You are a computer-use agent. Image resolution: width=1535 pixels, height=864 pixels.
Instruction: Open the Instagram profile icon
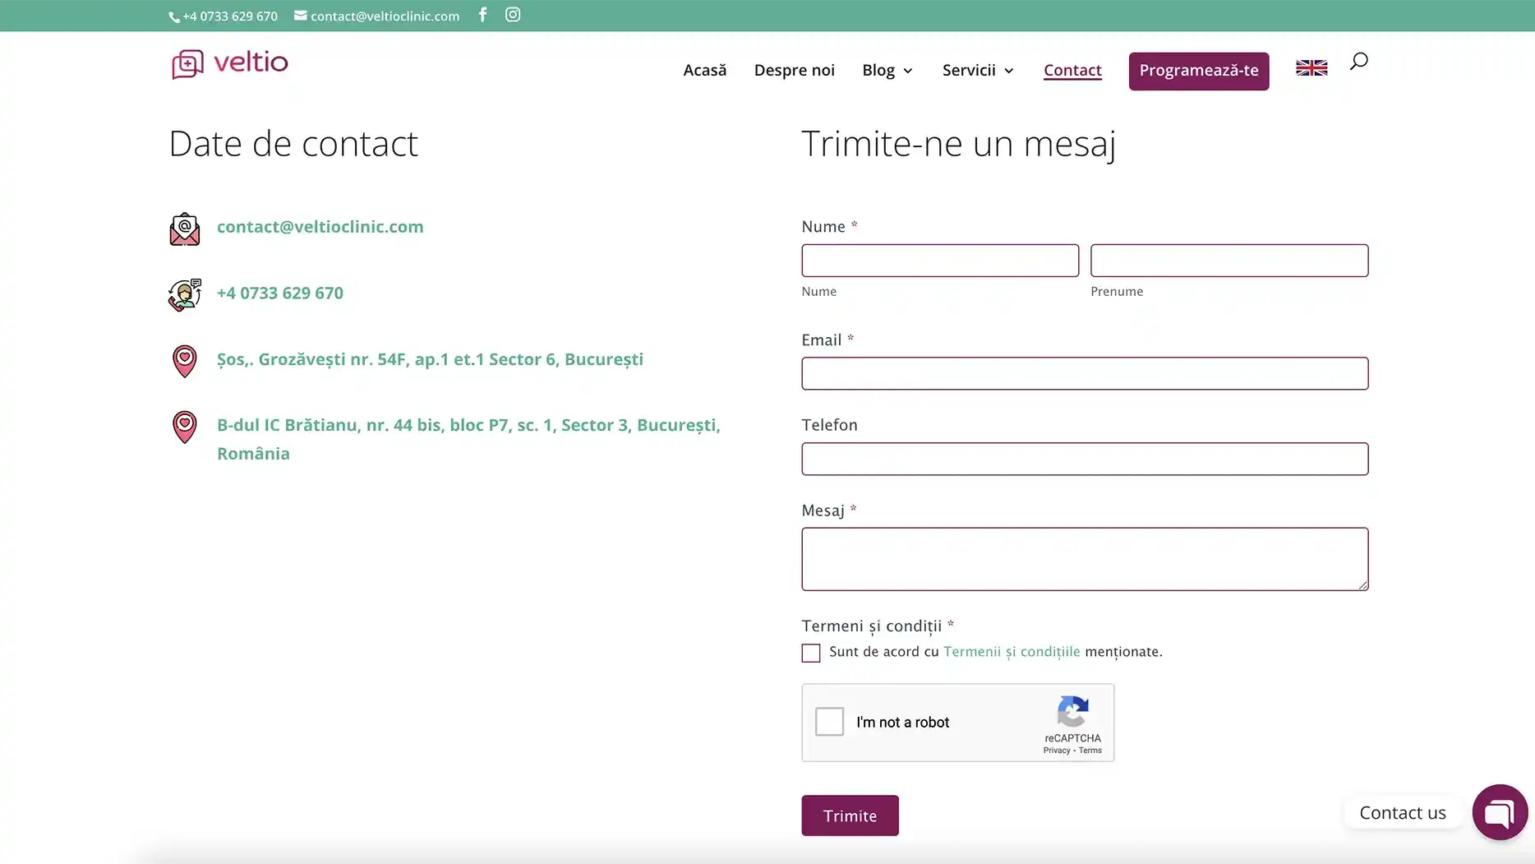(x=513, y=15)
